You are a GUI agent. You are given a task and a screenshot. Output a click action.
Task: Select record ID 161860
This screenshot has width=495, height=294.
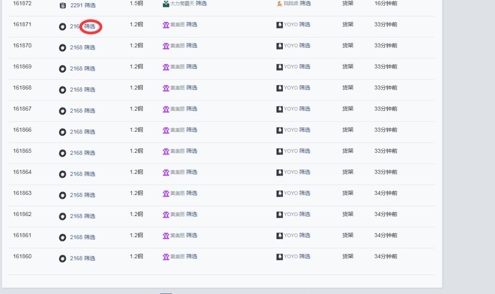(22, 256)
